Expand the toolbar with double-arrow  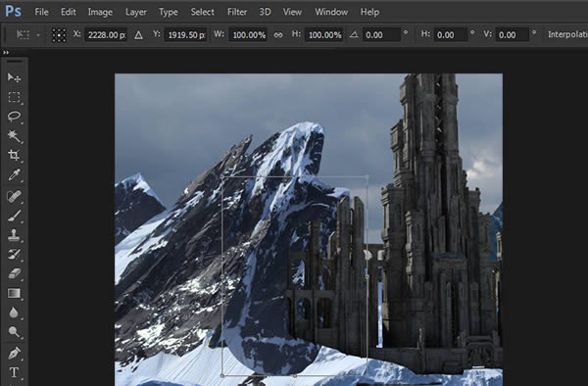5,53
